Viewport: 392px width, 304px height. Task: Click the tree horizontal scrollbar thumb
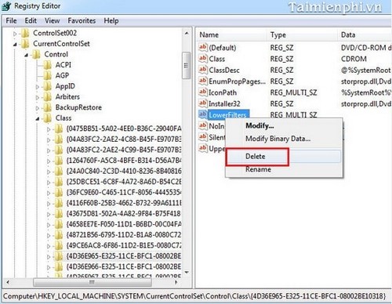point(93,282)
